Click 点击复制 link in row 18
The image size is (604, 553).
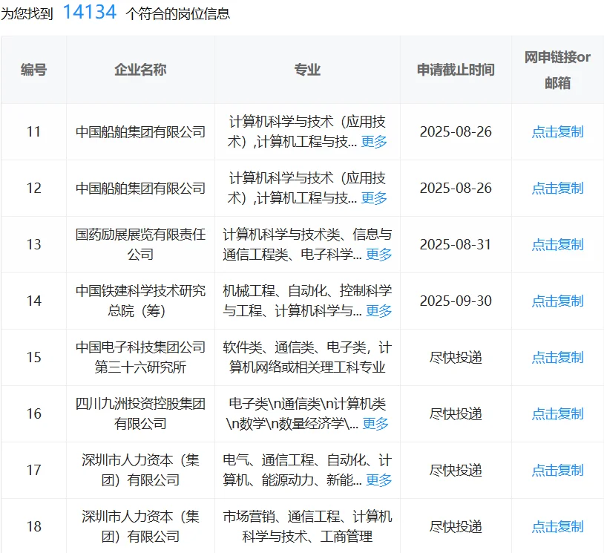tap(557, 526)
